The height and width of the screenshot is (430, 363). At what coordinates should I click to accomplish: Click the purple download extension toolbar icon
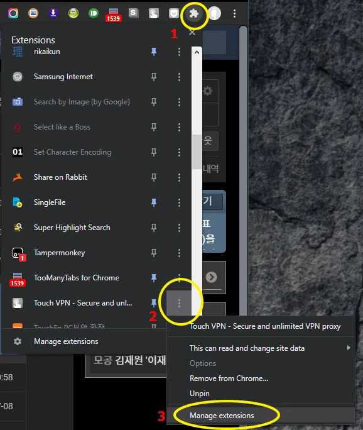click(x=53, y=13)
